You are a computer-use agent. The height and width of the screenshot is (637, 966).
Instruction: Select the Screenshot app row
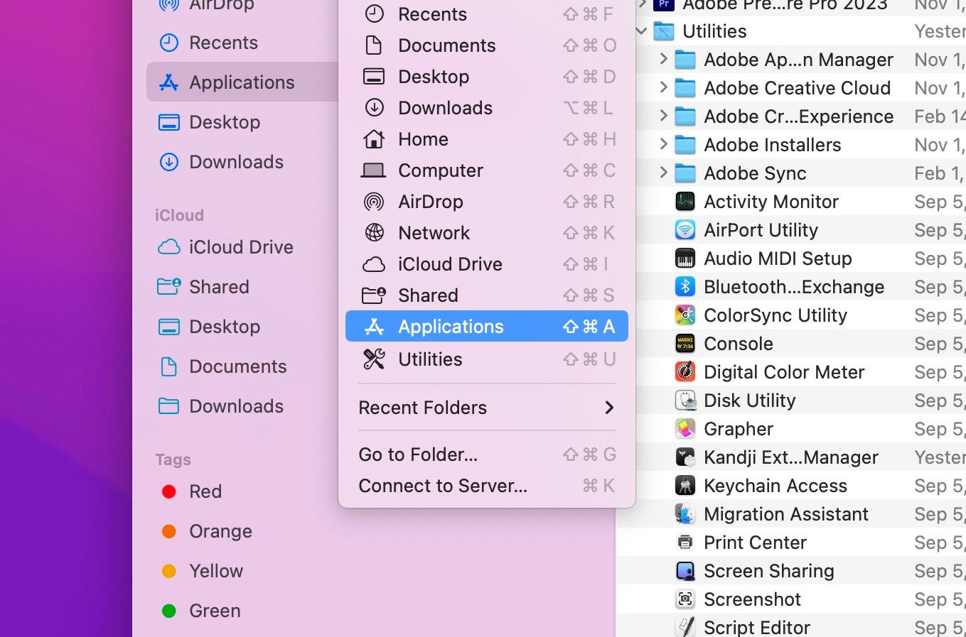click(x=752, y=599)
